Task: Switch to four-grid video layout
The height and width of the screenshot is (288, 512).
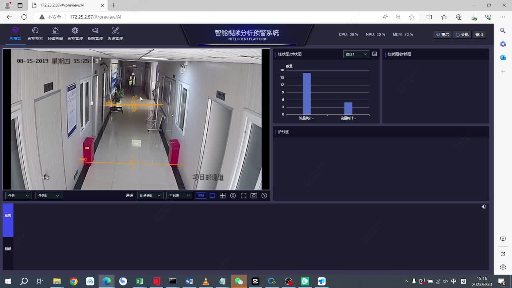Action: (223, 196)
